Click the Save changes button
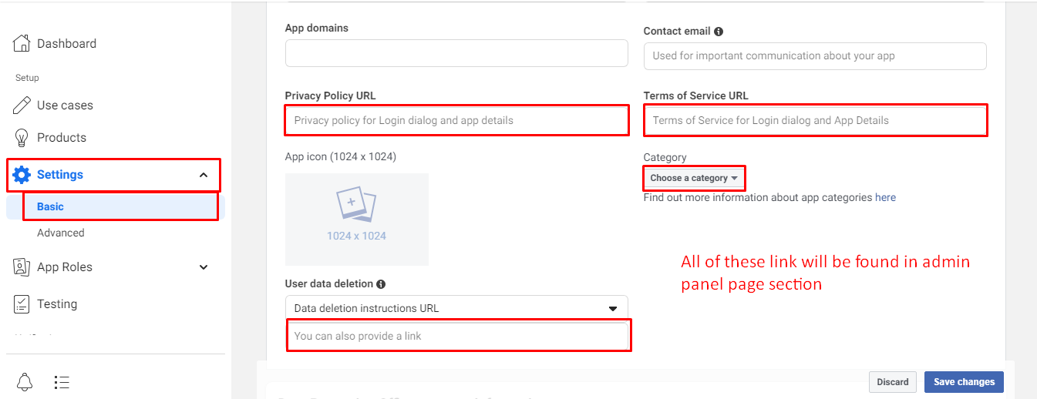 [964, 382]
